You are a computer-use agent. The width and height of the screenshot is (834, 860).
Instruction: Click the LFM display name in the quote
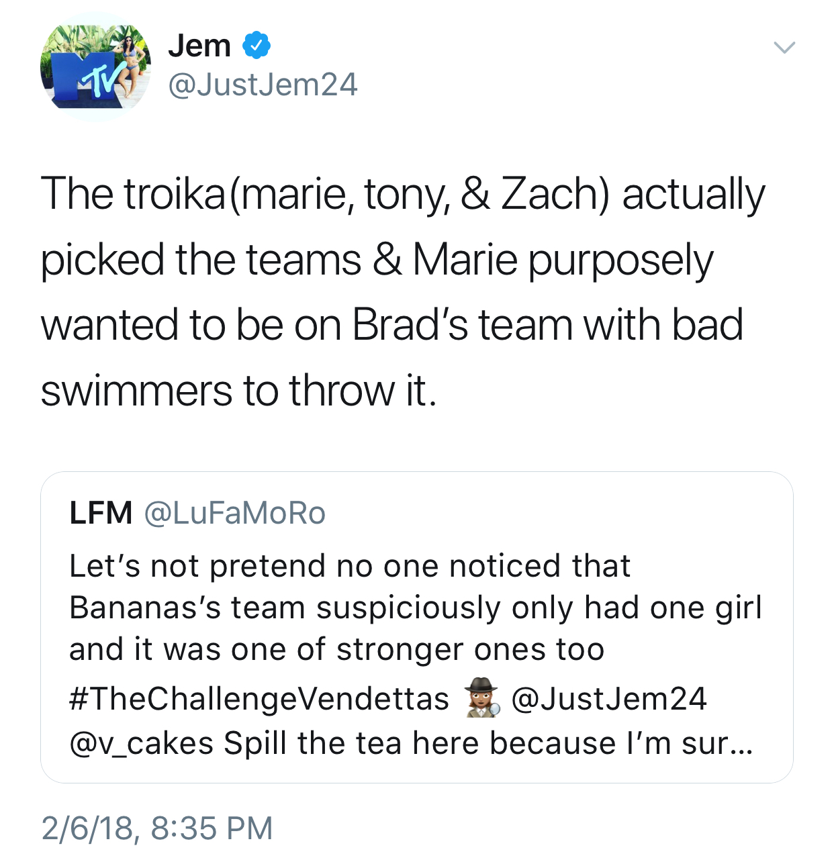click(x=101, y=514)
